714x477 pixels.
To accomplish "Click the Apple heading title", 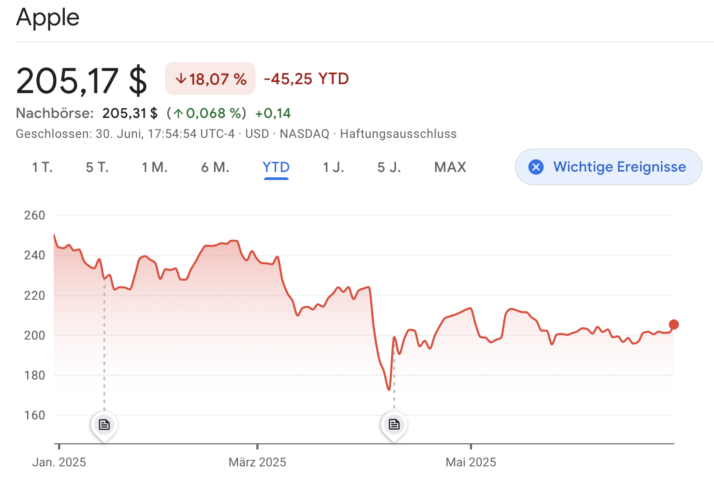I will (47, 19).
